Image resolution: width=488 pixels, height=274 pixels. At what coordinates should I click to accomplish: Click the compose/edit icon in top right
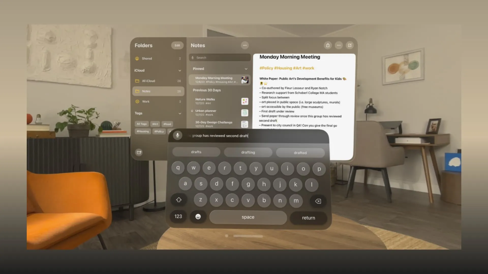pyautogui.click(x=349, y=45)
